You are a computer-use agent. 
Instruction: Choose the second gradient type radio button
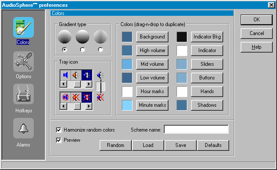(83, 50)
